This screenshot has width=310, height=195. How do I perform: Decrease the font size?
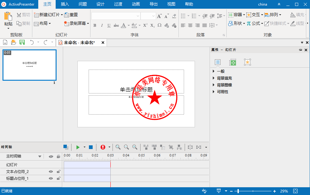coord(167,16)
